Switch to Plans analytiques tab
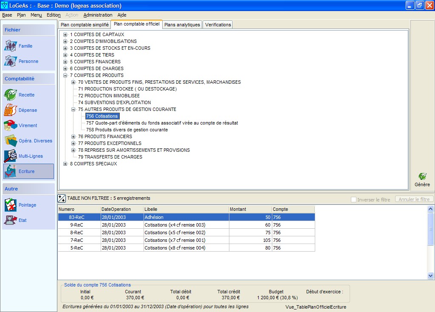 (x=182, y=25)
